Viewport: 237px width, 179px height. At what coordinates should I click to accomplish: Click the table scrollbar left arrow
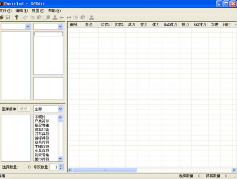(70, 170)
